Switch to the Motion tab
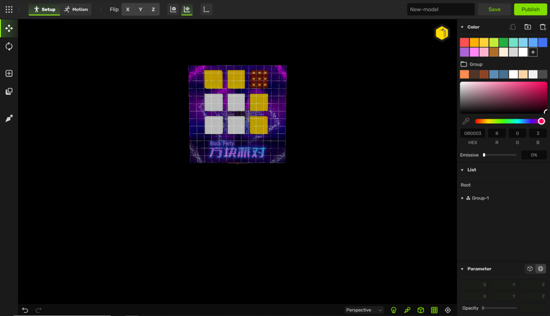This screenshot has height=316, width=550. pos(76,9)
